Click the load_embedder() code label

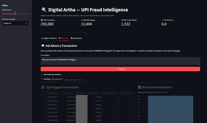57,79
